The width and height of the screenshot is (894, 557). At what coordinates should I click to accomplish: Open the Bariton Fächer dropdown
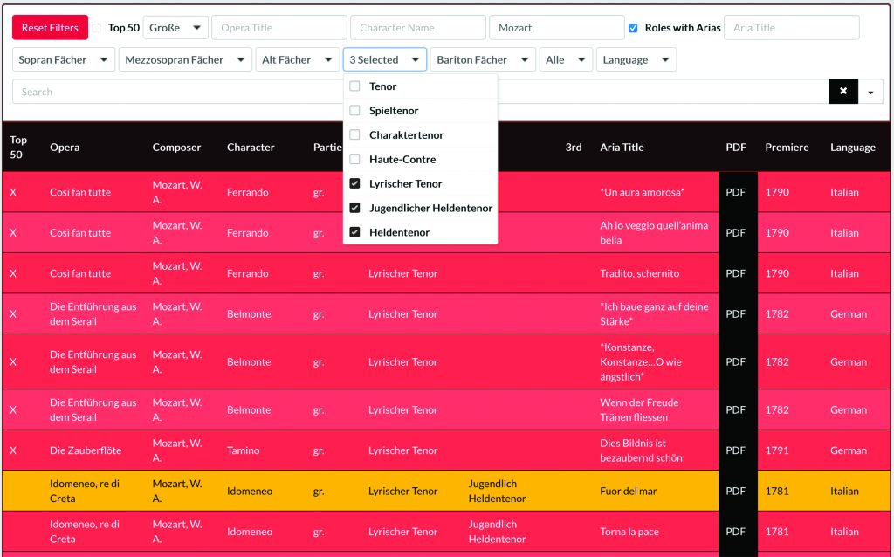(x=482, y=59)
